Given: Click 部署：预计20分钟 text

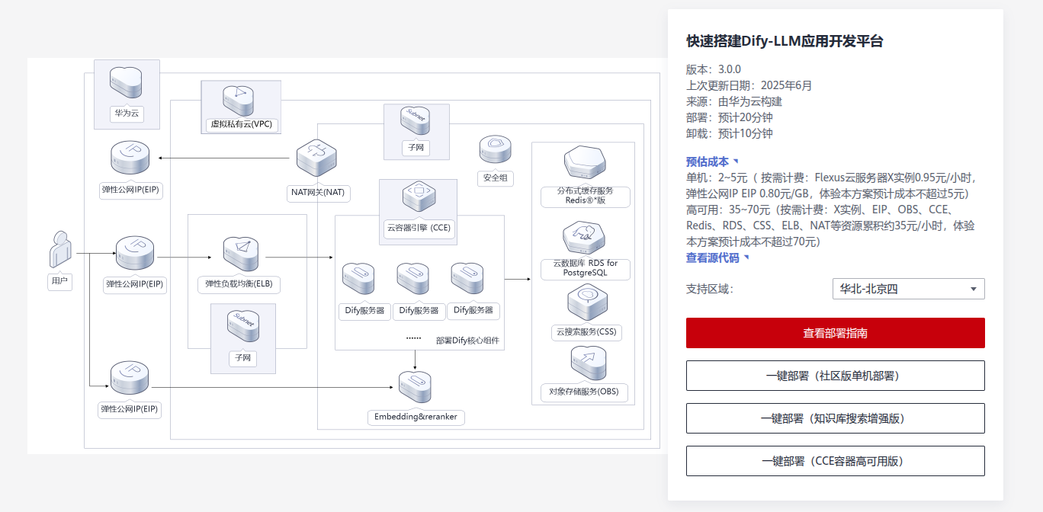Looking at the screenshot, I should (x=730, y=117).
